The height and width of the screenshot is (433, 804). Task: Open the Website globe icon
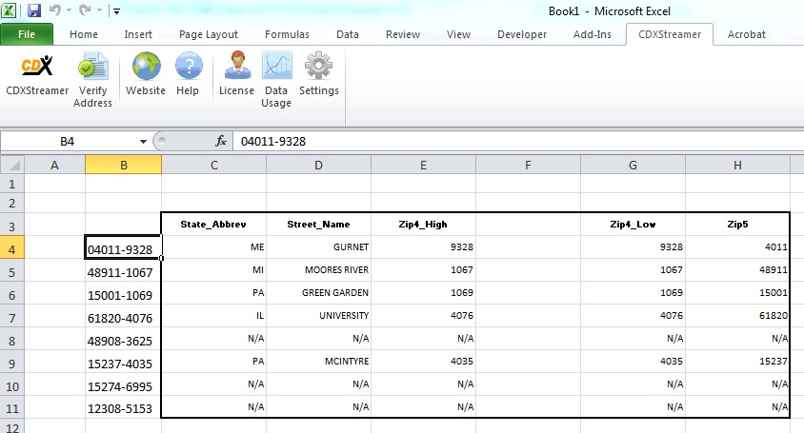pos(145,68)
